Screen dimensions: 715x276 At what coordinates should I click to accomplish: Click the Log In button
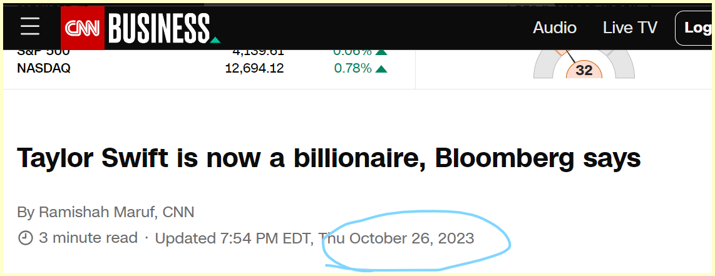click(x=697, y=28)
